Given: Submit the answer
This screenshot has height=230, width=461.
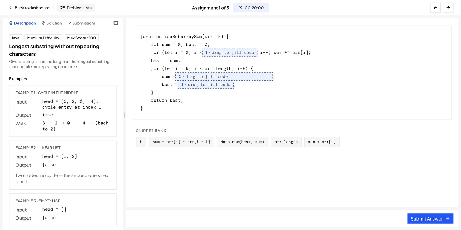Looking at the screenshot, I should [x=430, y=218].
